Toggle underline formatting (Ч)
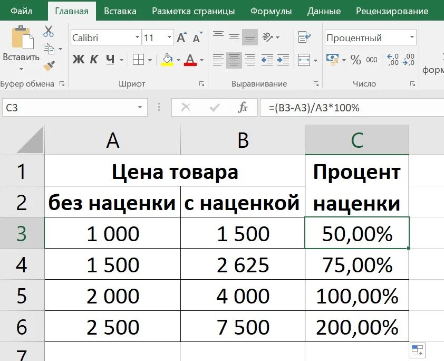Screen dimensions: 444x361 coord(110,60)
